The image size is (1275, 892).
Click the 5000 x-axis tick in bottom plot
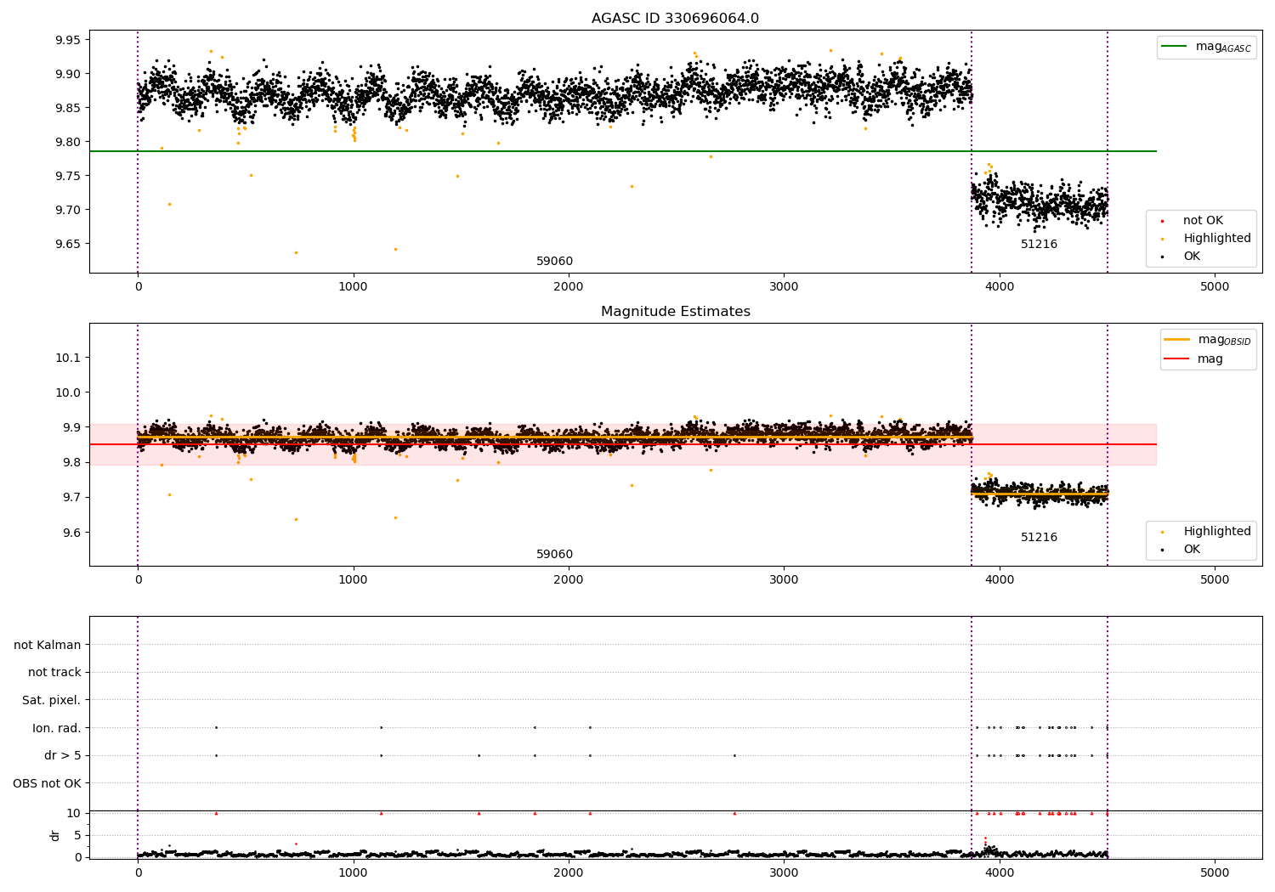click(x=1215, y=872)
